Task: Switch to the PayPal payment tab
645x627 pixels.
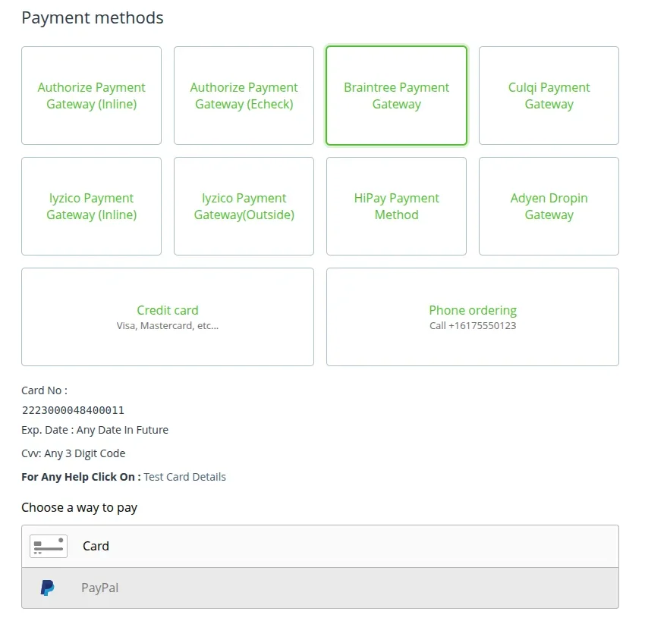Action: (99, 588)
